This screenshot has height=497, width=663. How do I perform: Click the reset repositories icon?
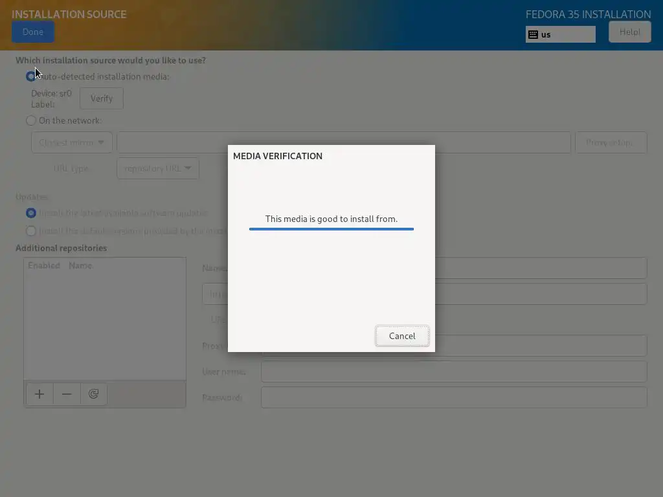(93, 394)
